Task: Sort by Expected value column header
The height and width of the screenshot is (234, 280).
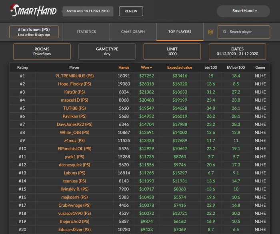Action: 180,68
